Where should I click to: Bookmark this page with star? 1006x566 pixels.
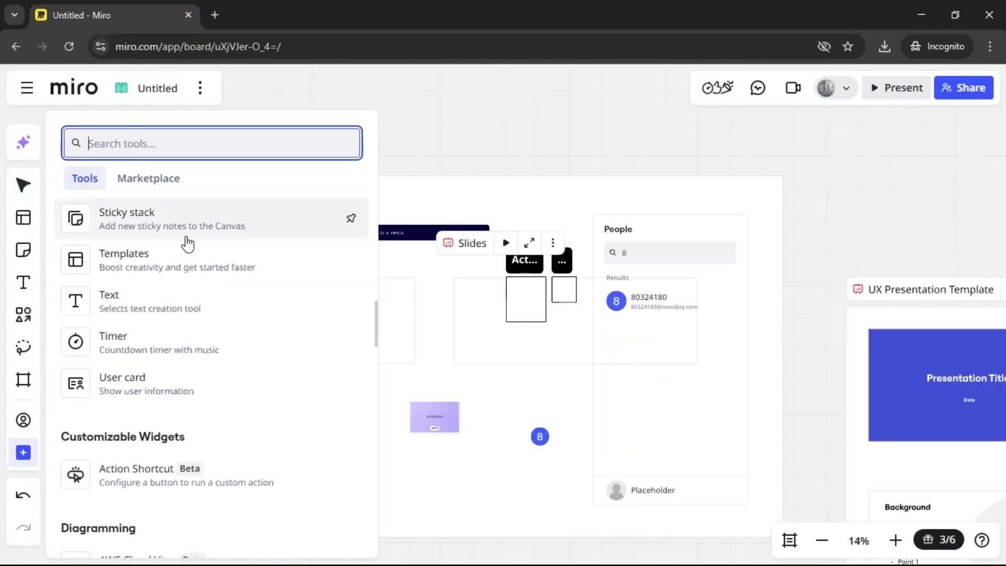point(848,46)
